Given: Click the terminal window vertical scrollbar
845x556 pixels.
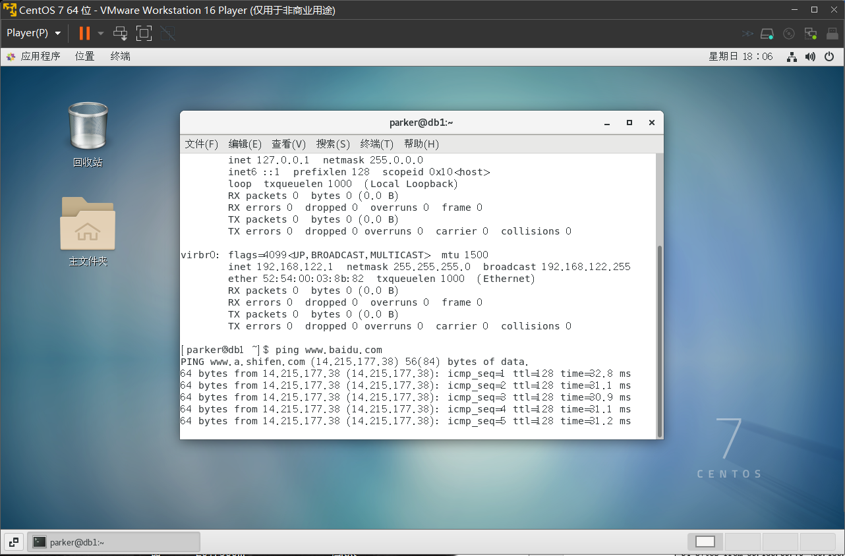Looking at the screenshot, I should [x=660, y=341].
